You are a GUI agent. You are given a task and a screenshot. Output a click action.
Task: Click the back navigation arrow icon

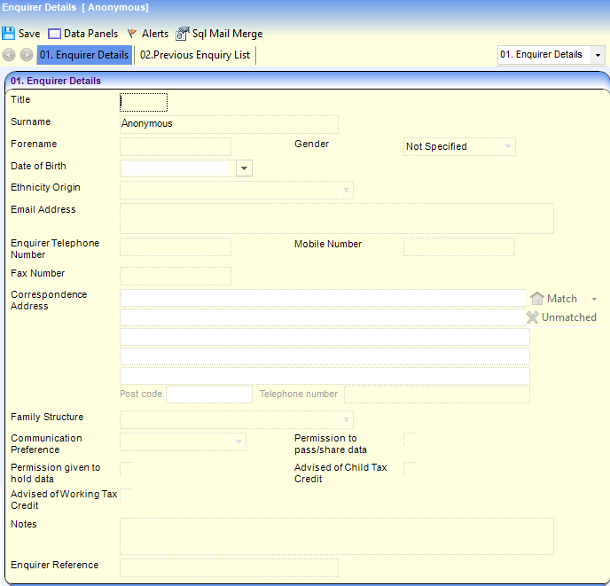[10, 55]
